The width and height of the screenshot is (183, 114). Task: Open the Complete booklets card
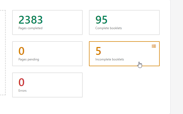click(124, 22)
